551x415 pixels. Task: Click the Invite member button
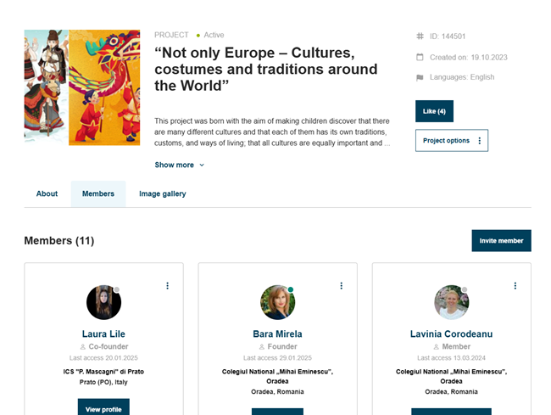[501, 240]
